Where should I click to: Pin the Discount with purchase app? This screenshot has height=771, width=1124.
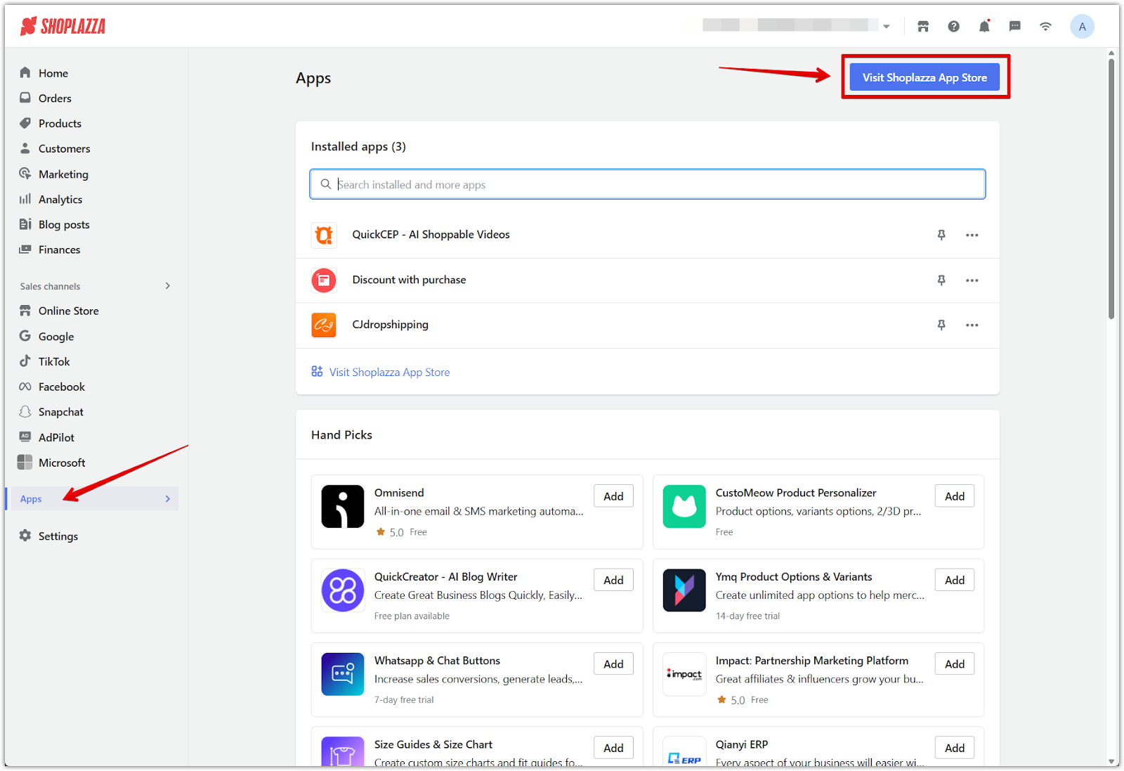click(941, 280)
